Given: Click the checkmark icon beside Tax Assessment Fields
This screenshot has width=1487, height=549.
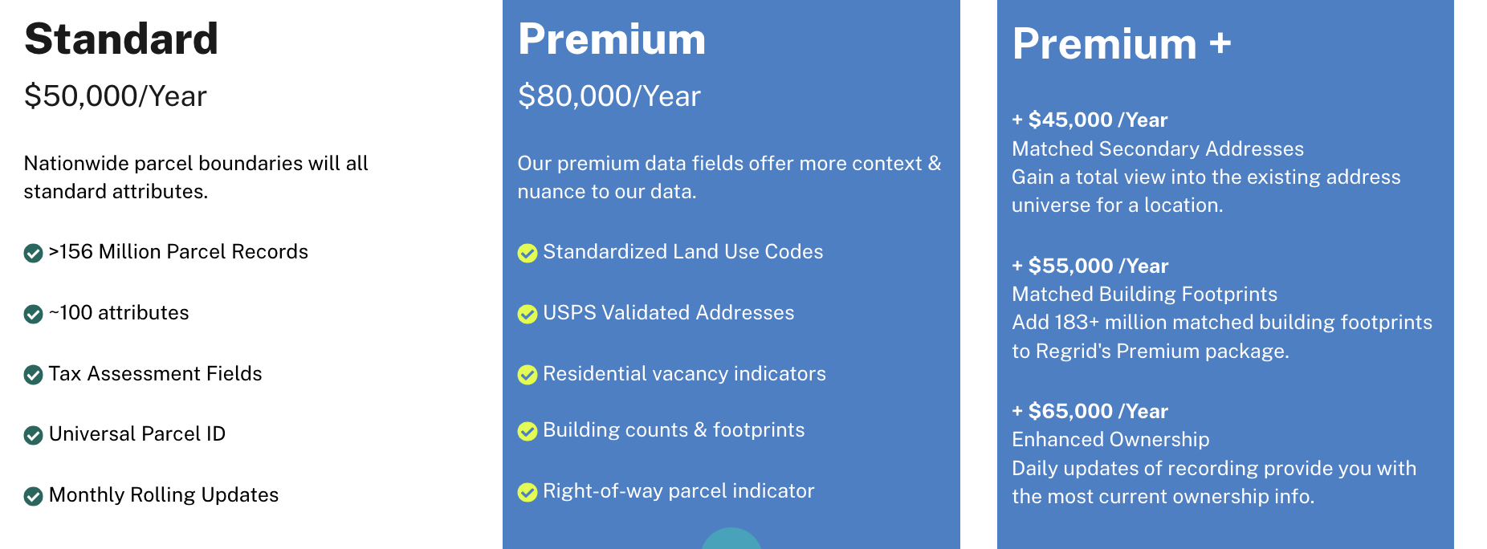Looking at the screenshot, I should pos(33,375).
